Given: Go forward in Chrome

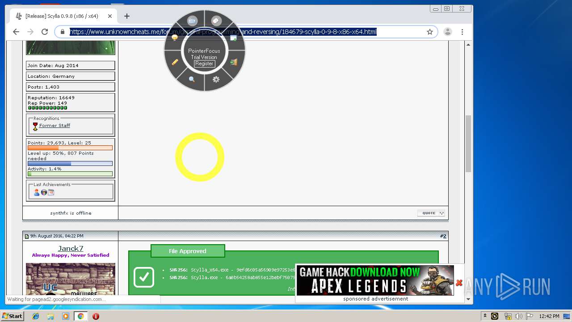Looking at the screenshot, I should 30,32.
